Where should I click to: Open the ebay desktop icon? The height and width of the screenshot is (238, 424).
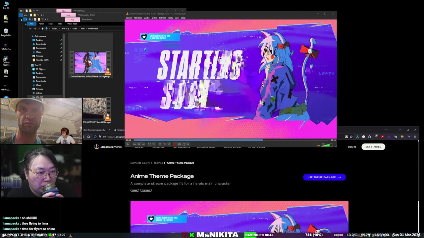pos(6,73)
